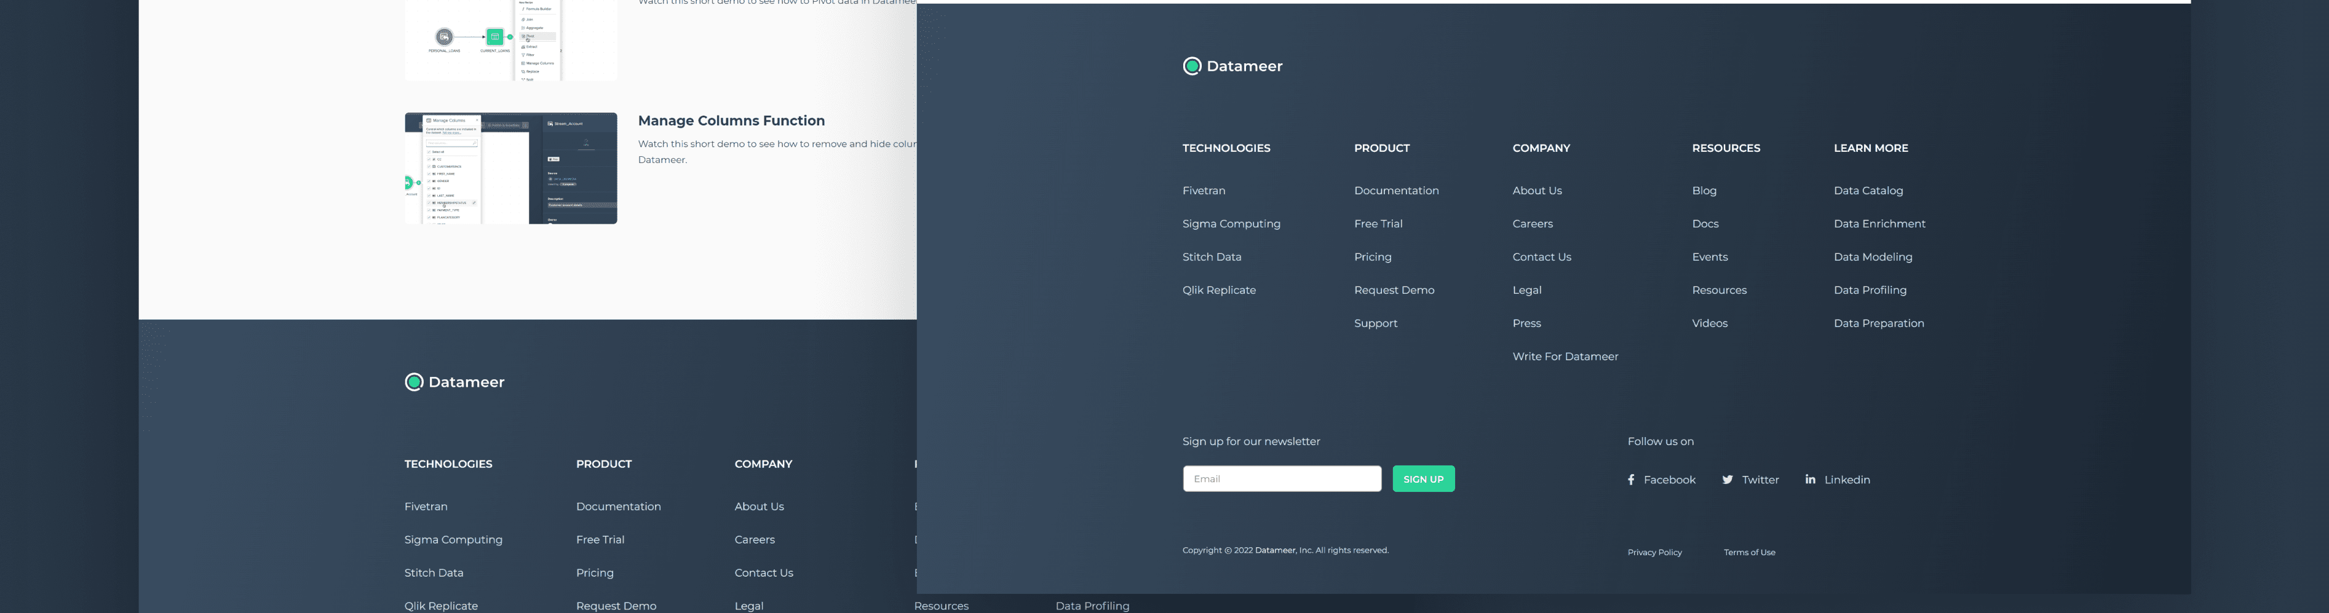The width and height of the screenshot is (2329, 613).
Task: Open the Manage Columns Function video thumbnail
Action: pos(511,168)
